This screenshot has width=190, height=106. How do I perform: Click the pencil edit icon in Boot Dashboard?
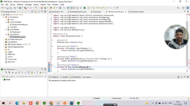click(26, 72)
